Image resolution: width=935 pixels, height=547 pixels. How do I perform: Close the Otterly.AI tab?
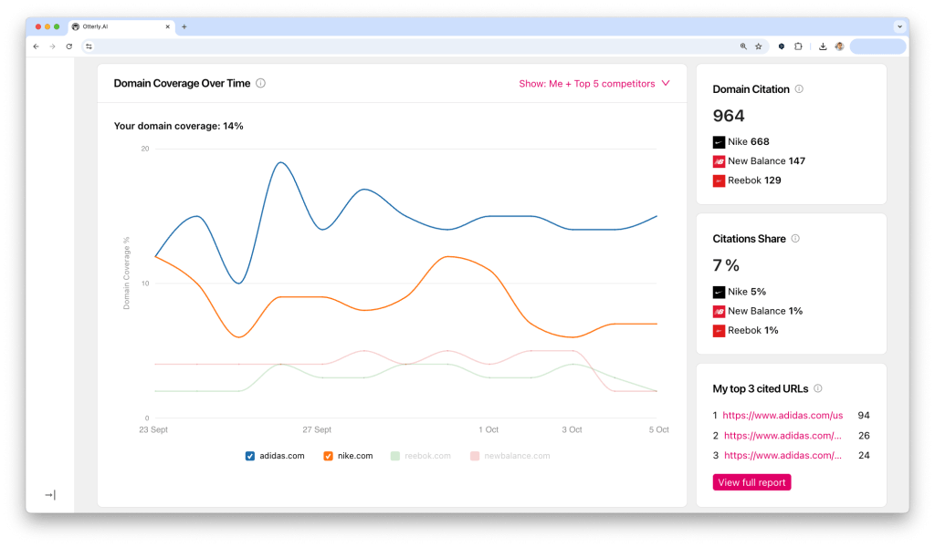click(168, 26)
